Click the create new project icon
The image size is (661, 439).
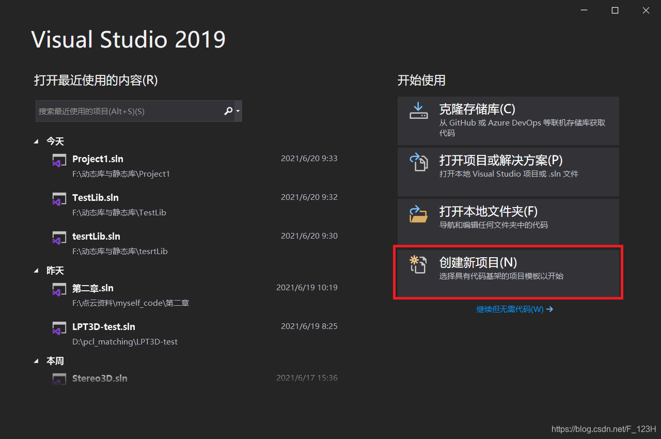(418, 264)
